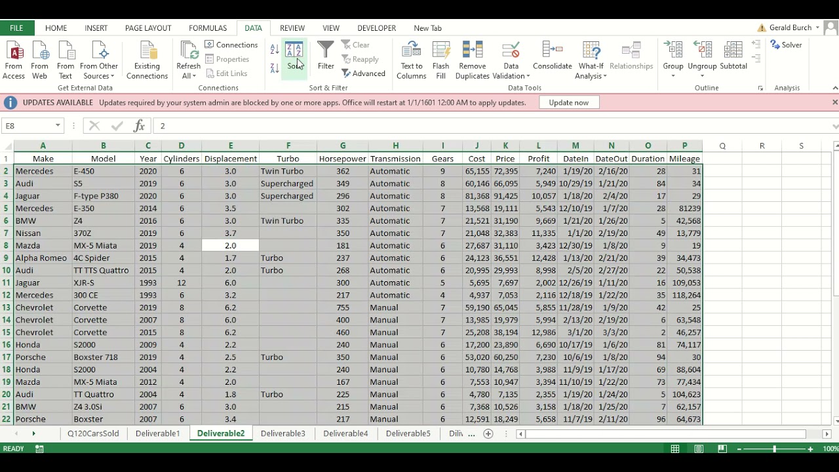This screenshot has height=472, width=839.
Task: Select the cell containing Alpha Romeo
Action: click(x=43, y=258)
